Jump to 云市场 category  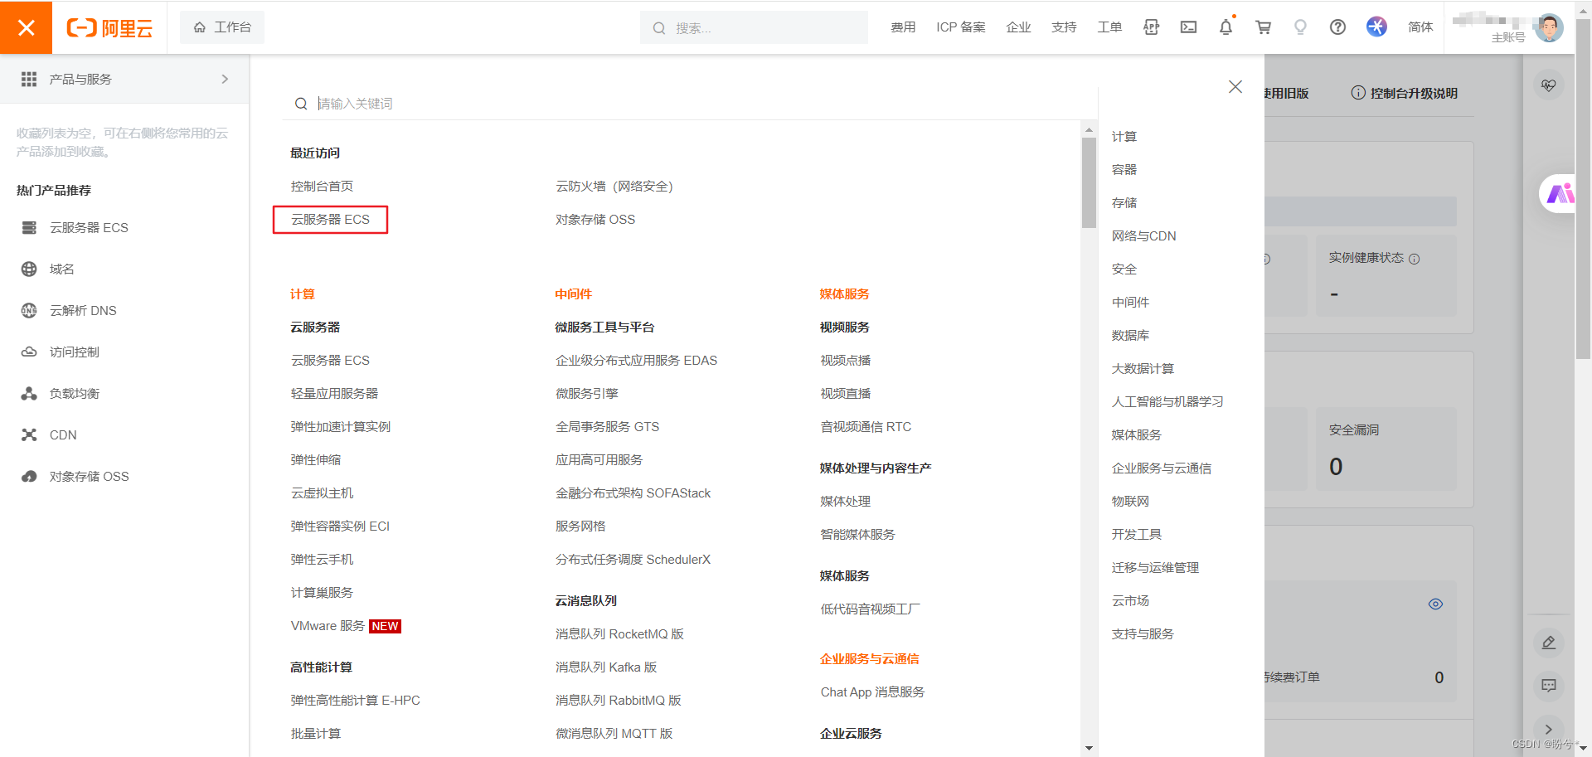pyautogui.click(x=1130, y=601)
